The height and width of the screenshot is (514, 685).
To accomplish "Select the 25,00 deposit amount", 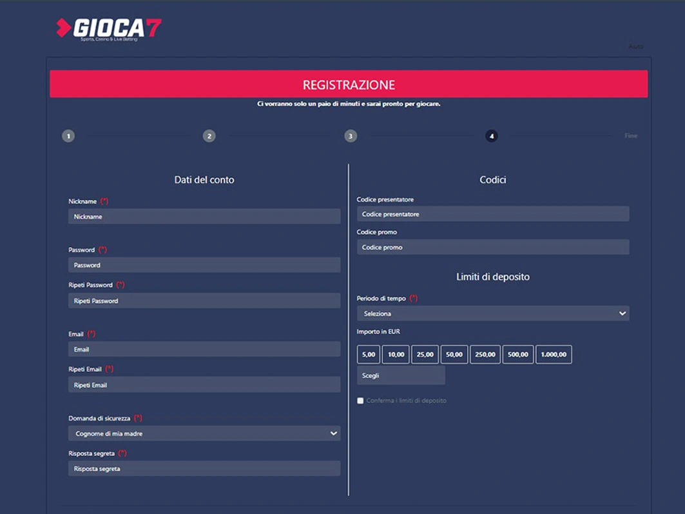I will pos(425,355).
